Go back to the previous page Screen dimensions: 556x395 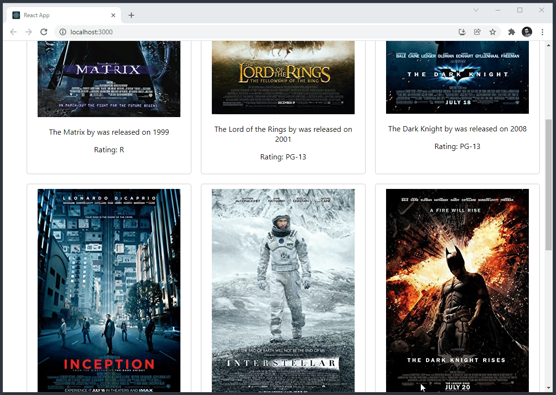(13, 32)
